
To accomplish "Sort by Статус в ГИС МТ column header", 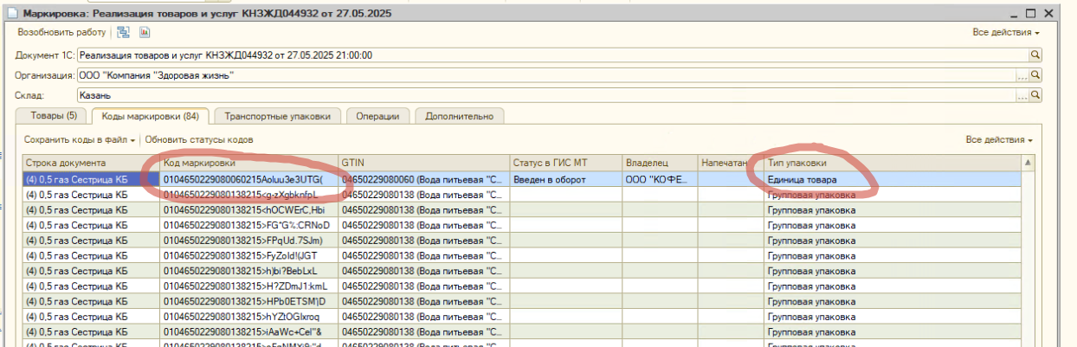I will pyautogui.click(x=565, y=162).
